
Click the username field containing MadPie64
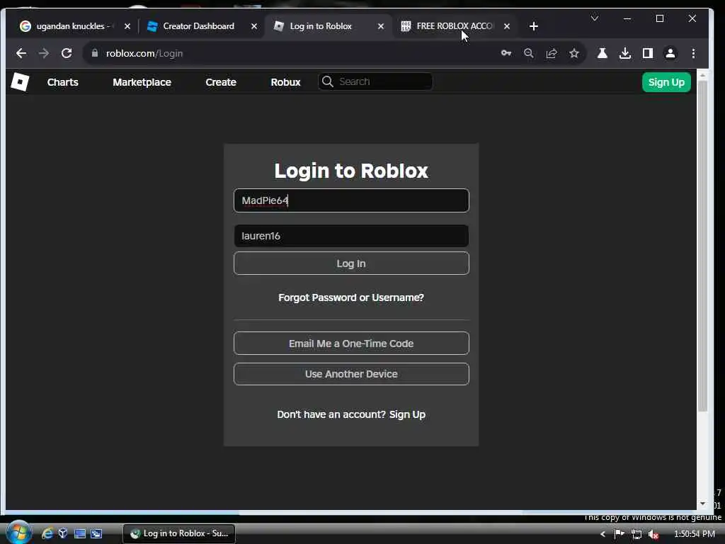tap(351, 200)
